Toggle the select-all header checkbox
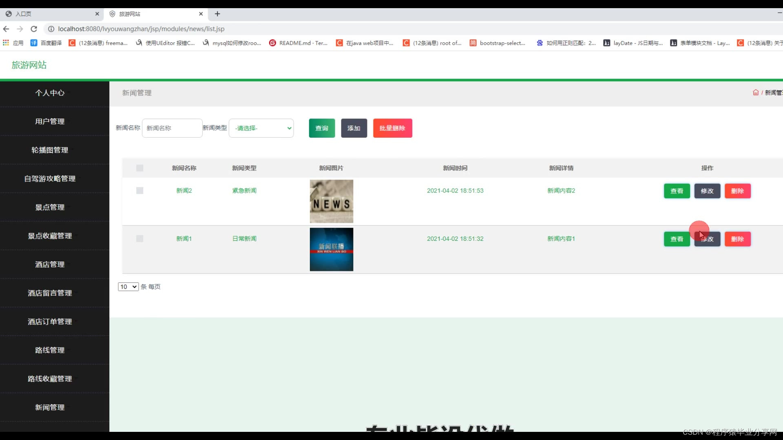 tap(139, 168)
